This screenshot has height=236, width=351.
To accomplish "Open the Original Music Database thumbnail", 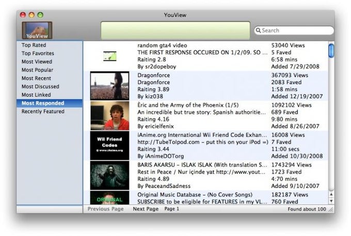I will coord(109,197).
